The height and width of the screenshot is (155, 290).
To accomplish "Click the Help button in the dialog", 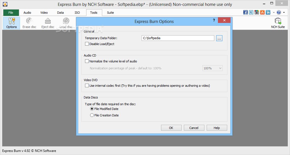I will tap(217, 128).
